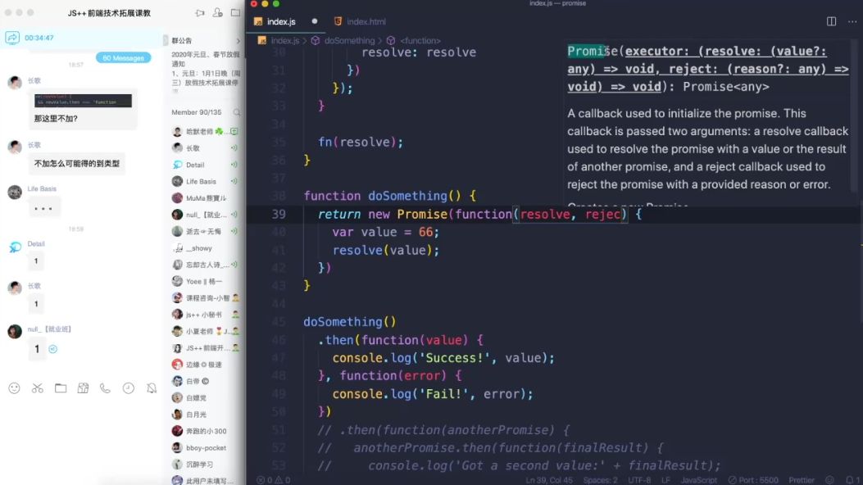Toggle the notification mute bell icon
The width and height of the screenshot is (863, 485).
(x=152, y=388)
